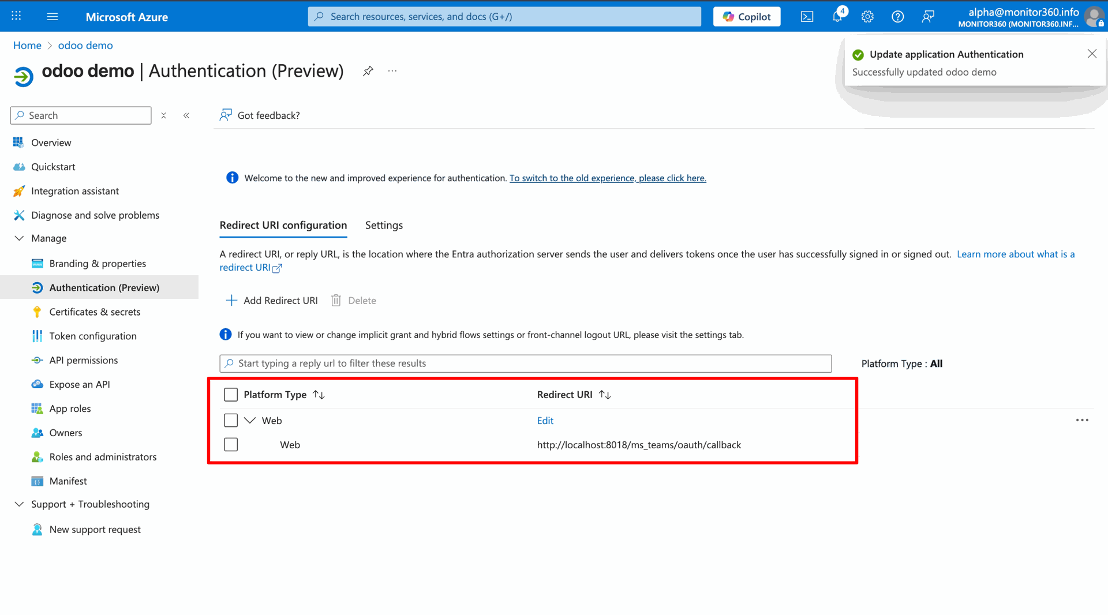The width and height of the screenshot is (1108, 615).
Task: Click the Delete trash icon
Action: [336, 301]
